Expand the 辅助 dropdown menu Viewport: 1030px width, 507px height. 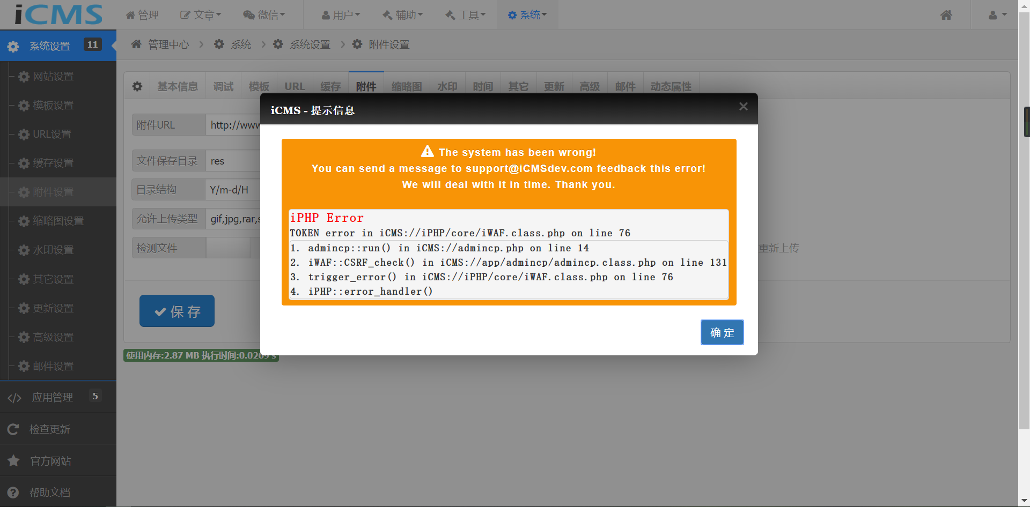click(403, 15)
